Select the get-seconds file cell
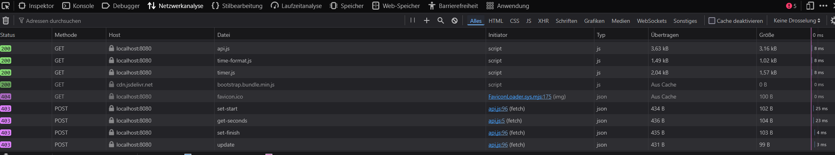The width and height of the screenshot is (835, 155). [x=350, y=121]
